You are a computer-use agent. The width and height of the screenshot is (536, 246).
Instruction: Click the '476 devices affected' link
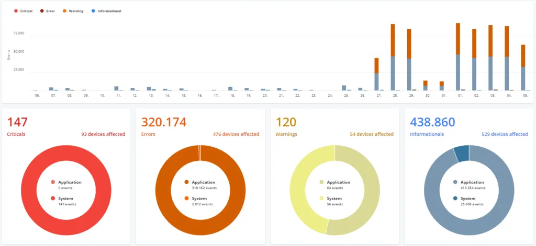pyautogui.click(x=236, y=134)
